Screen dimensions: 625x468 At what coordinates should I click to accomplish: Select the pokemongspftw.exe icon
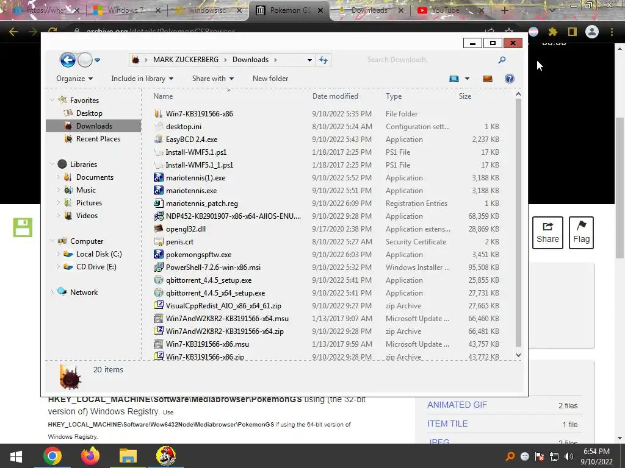click(x=159, y=254)
